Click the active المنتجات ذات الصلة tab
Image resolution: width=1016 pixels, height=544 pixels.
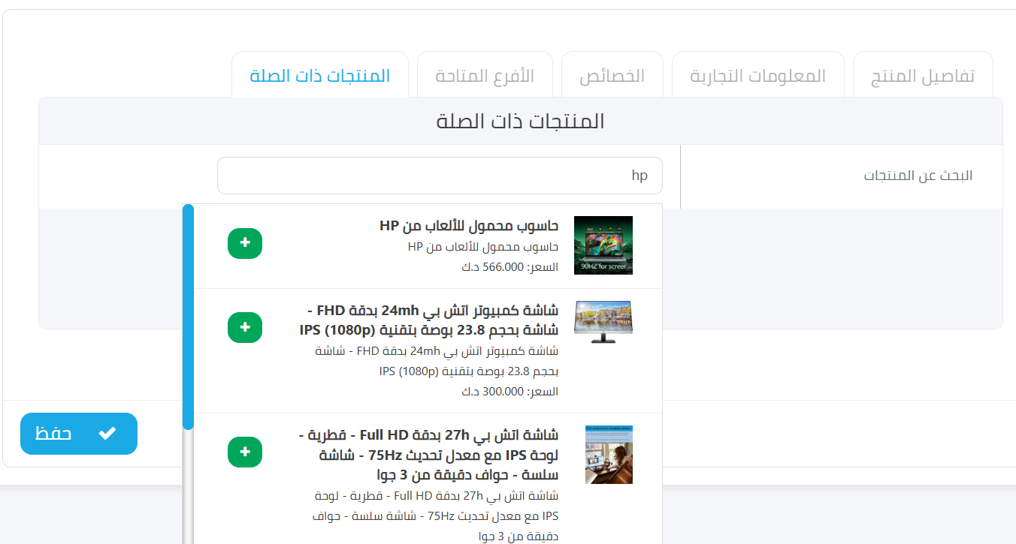(x=320, y=76)
